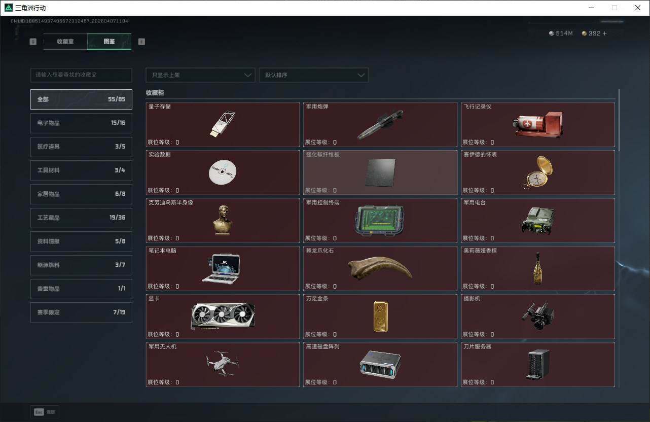650x422 pixels.
Task: Click the 显卡 graphics card item
Action: click(x=223, y=317)
